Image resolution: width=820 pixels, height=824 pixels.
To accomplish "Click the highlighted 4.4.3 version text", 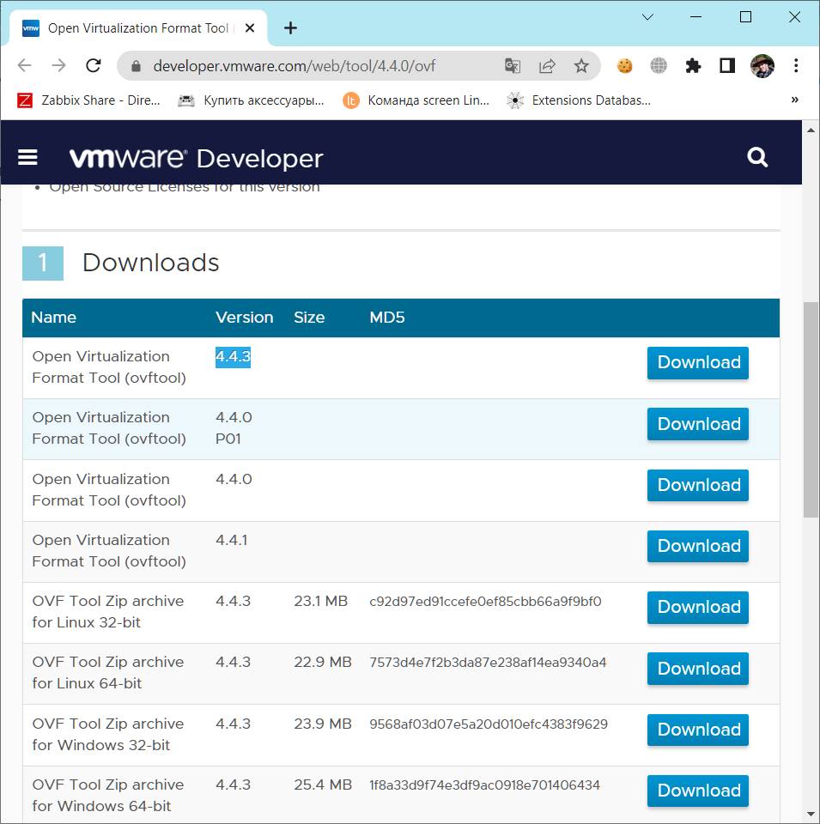I will point(233,357).
